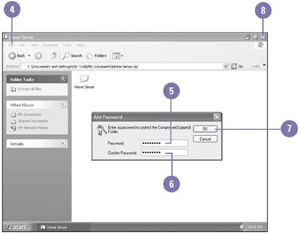Image resolution: width=300 pixels, height=234 pixels.
Task: Collapse the Folder Tasks panel
Action: [x=63, y=79]
